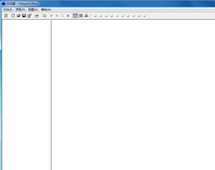Start the project with play button
The height and width of the screenshot is (170, 215).
52,16
